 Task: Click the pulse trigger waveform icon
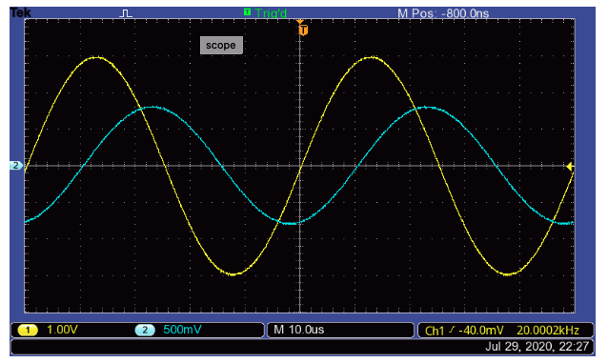click(126, 13)
